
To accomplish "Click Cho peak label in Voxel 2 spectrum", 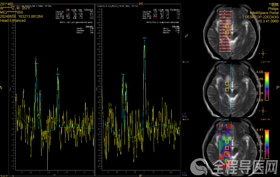I will (123, 74).
